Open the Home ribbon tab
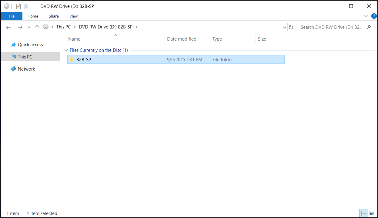This screenshot has width=378, height=218. click(x=33, y=16)
